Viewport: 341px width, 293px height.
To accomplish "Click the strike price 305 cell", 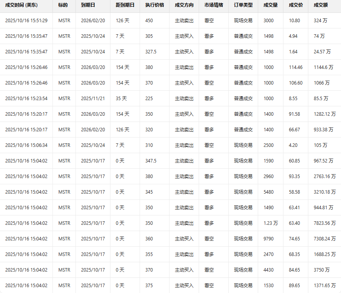I will pos(149,36).
